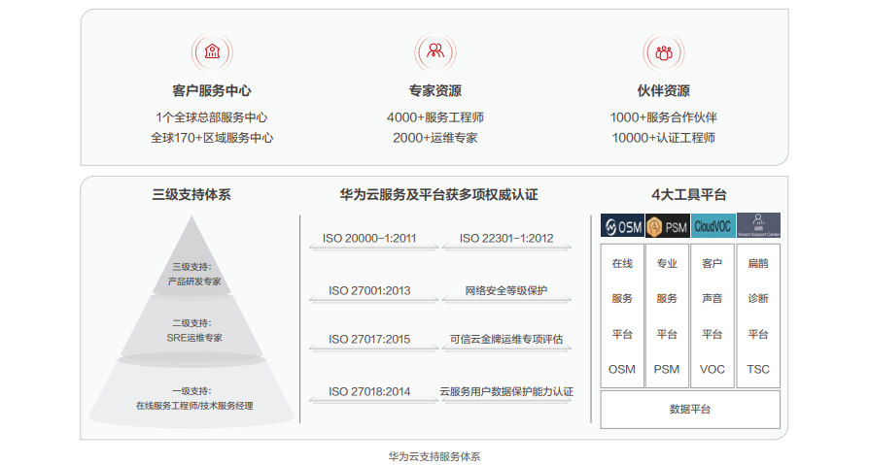Image resolution: width=869 pixels, height=465 pixels.
Task: Select the 专家资源 heading
Action: [x=435, y=91]
